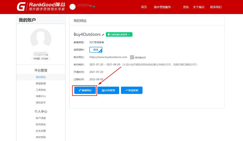The width and height of the screenshot is (243, 141).
Task: Click the 编辑网站 button
Action: (85, 90)
